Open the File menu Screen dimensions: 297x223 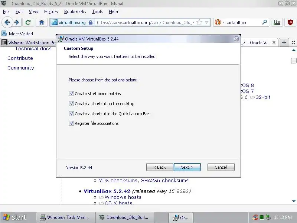coord(6,12)
